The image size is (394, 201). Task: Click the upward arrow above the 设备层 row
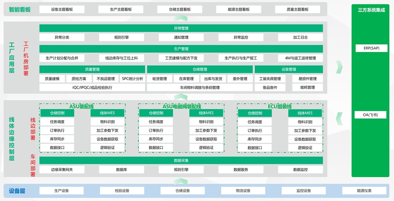tap(181, 181)
